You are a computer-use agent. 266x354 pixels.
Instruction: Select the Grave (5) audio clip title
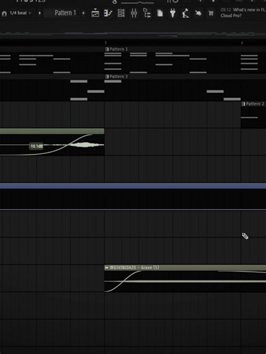click(134, 268)
